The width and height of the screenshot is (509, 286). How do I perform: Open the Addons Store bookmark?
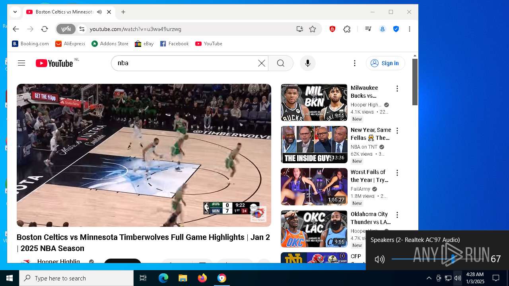(110, 44)
